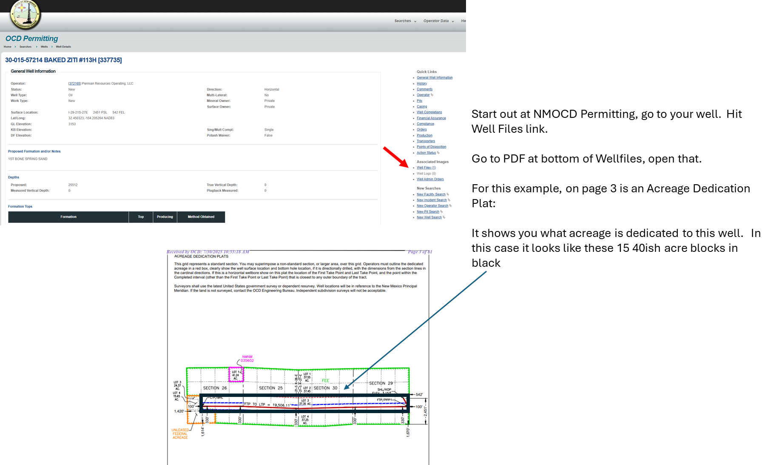Go to Home in the breadcrumb

coord(8,47)
